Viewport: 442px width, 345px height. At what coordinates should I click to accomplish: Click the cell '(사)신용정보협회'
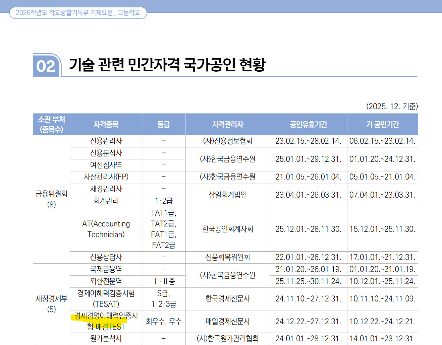(228, 141)
